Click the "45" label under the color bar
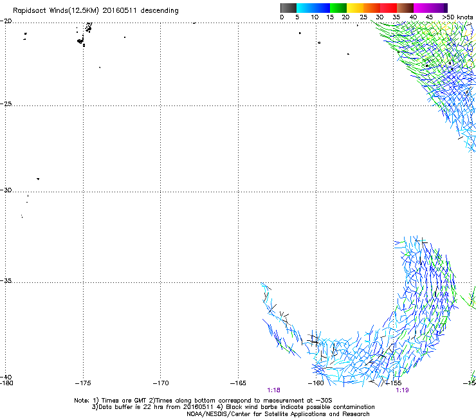The width and height of the screenshot is (476, 418). point(429,17)
